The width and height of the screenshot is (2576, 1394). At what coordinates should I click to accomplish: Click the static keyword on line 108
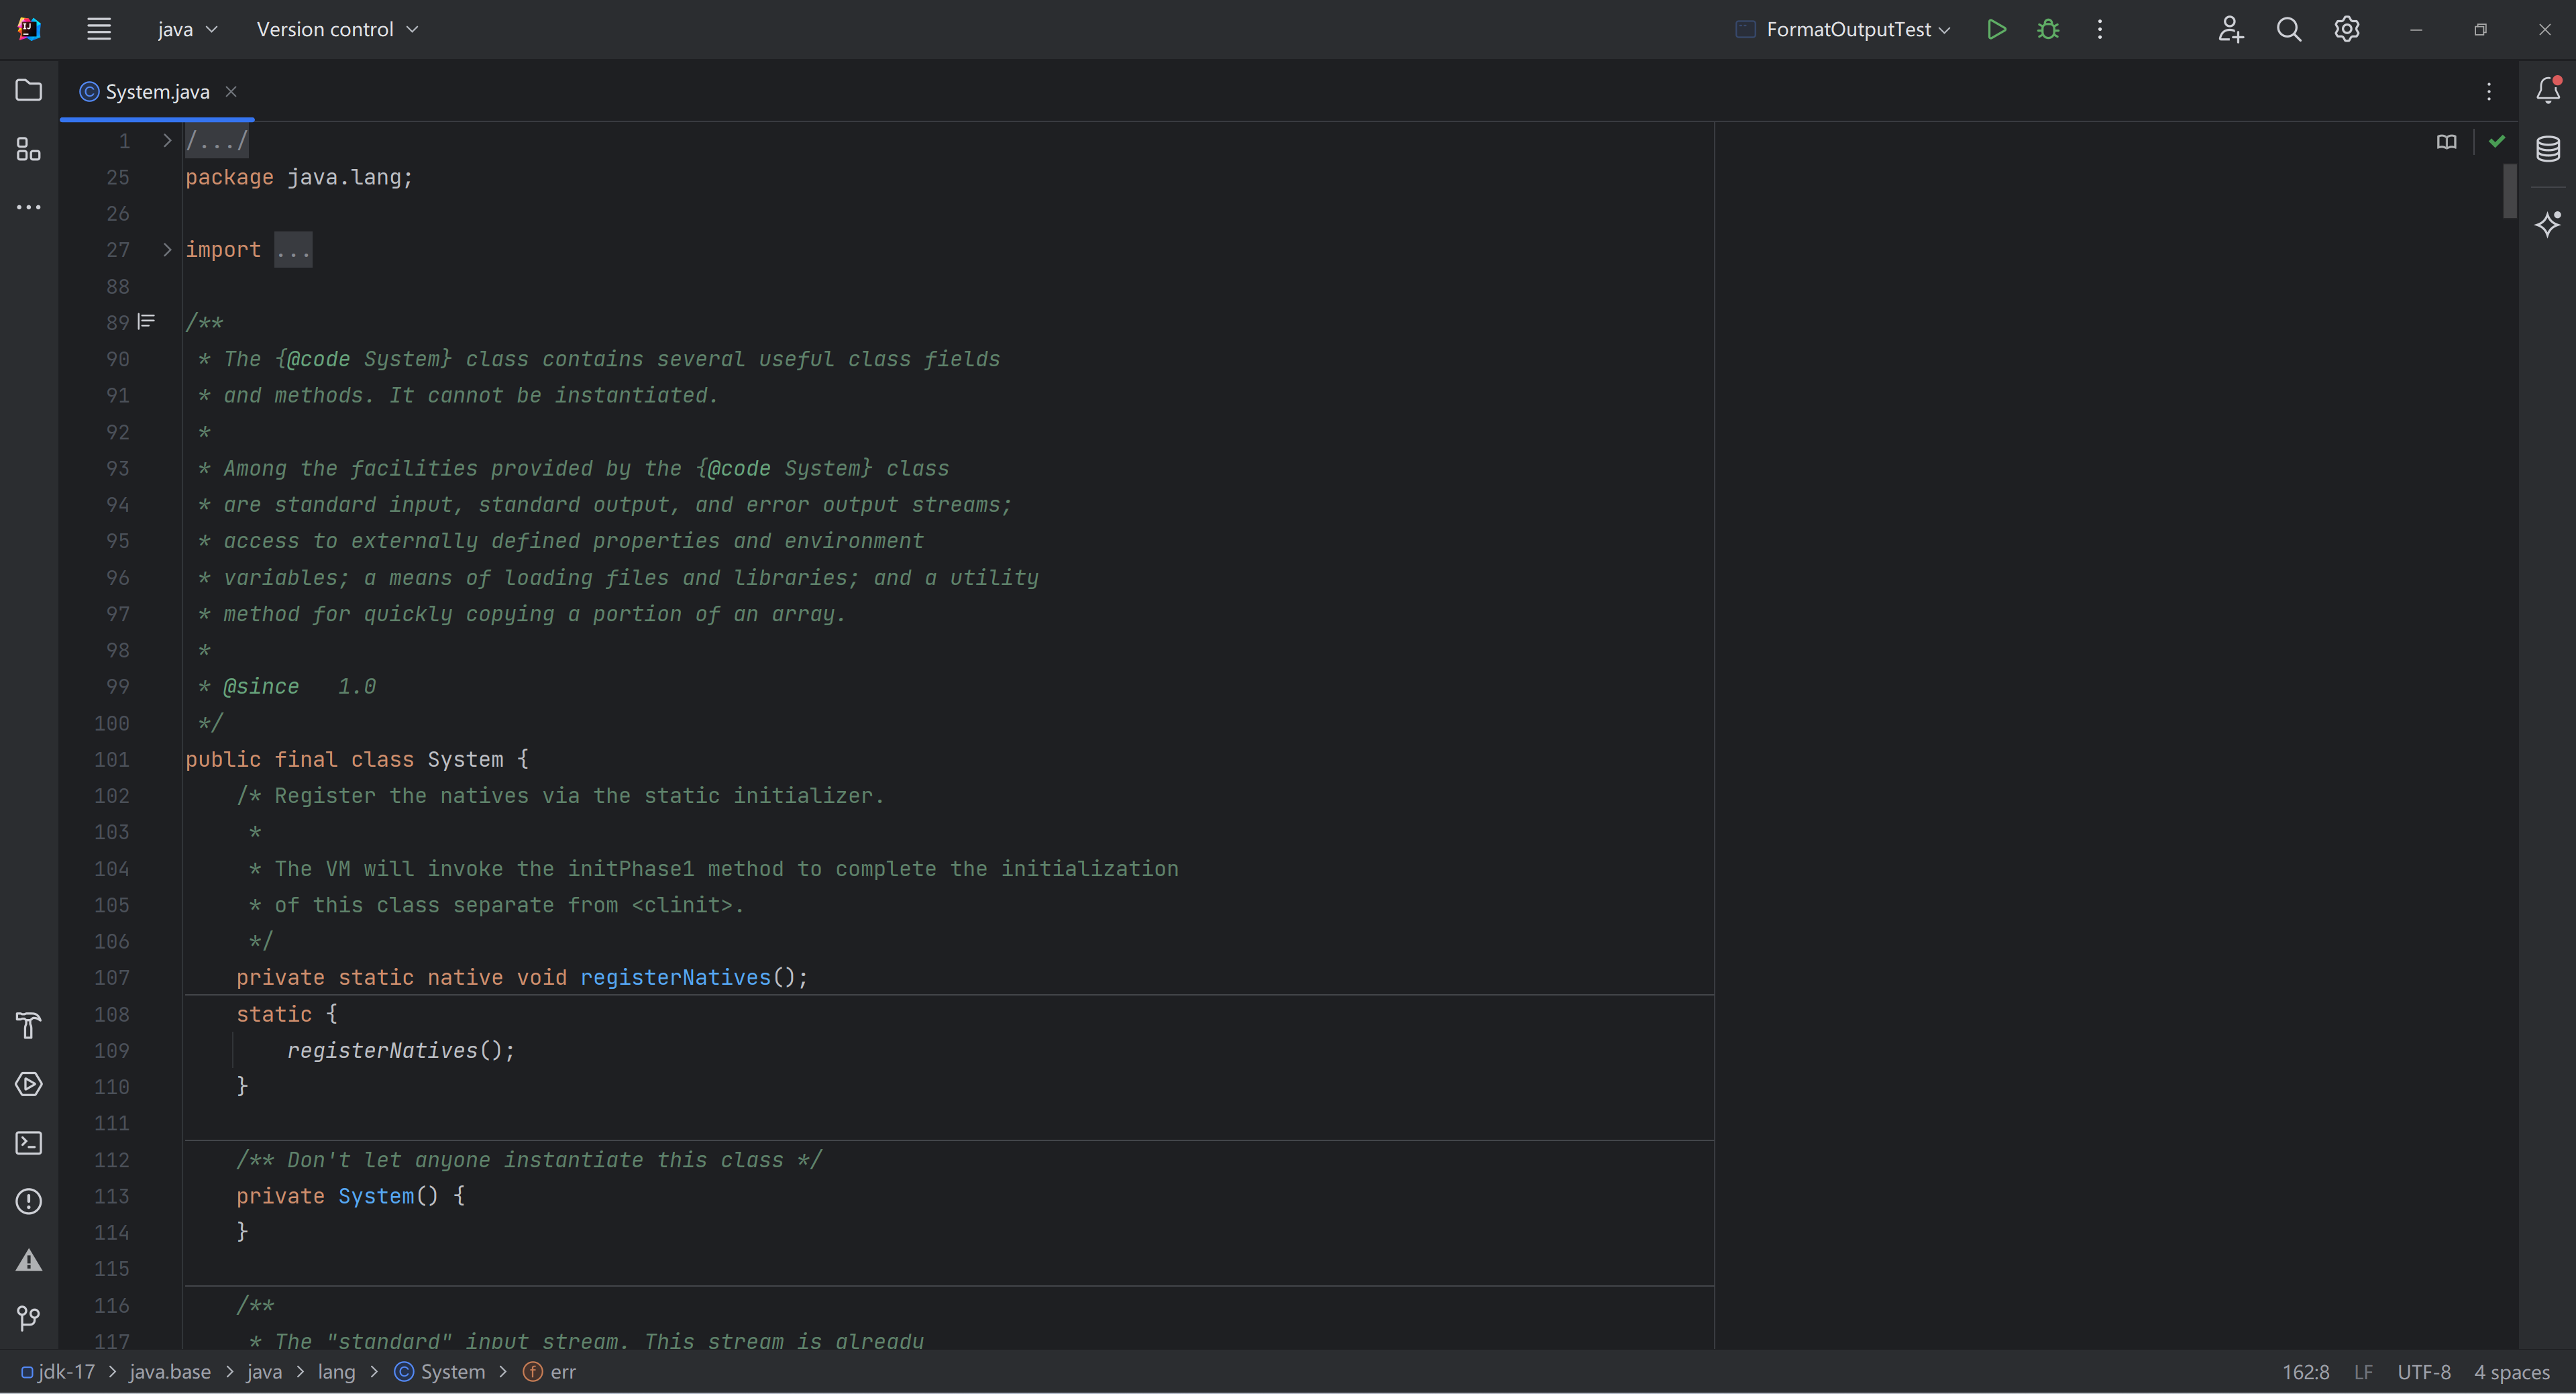tap(274, 1014)
